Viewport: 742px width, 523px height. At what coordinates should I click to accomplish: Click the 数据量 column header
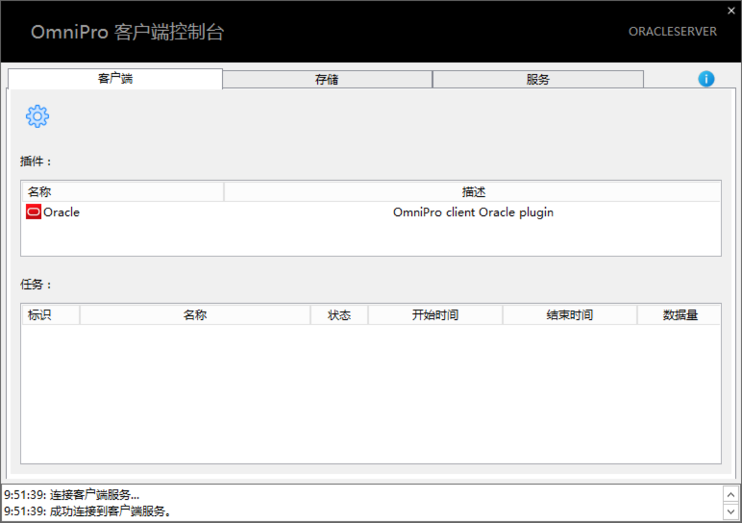coord(680,315)
